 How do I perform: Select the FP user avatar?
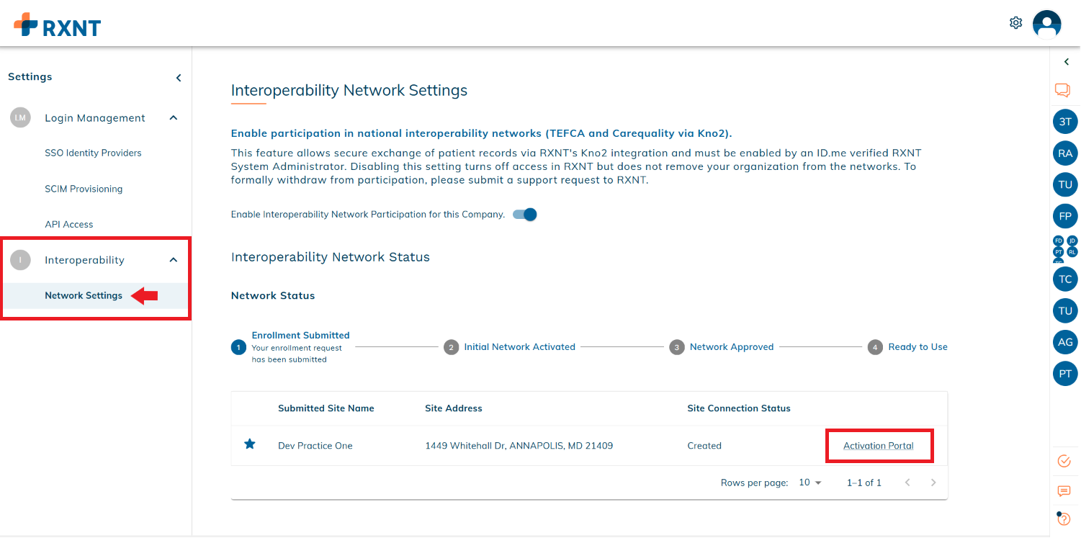point(1065,216)
